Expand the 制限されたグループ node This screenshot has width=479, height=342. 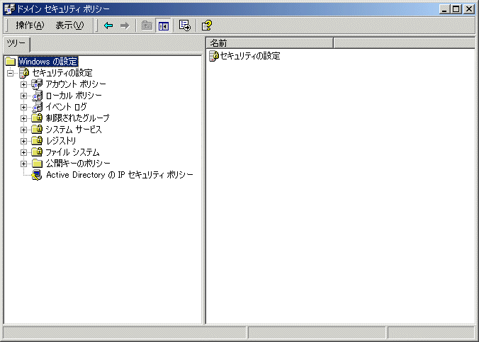[x=23, y=118]
